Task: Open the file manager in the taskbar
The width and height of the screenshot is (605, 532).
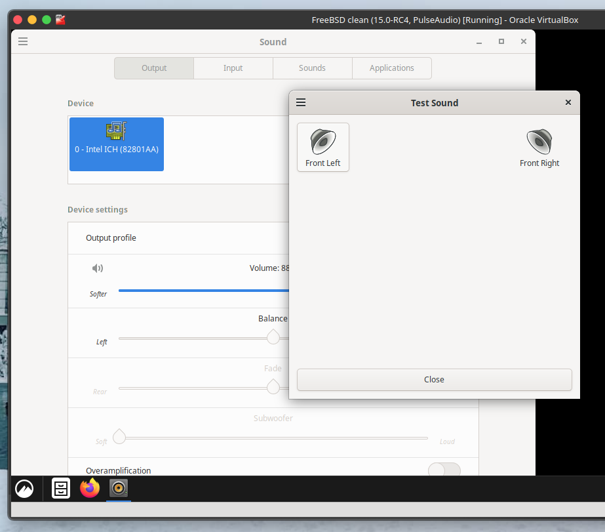Action: pos(61,488)
